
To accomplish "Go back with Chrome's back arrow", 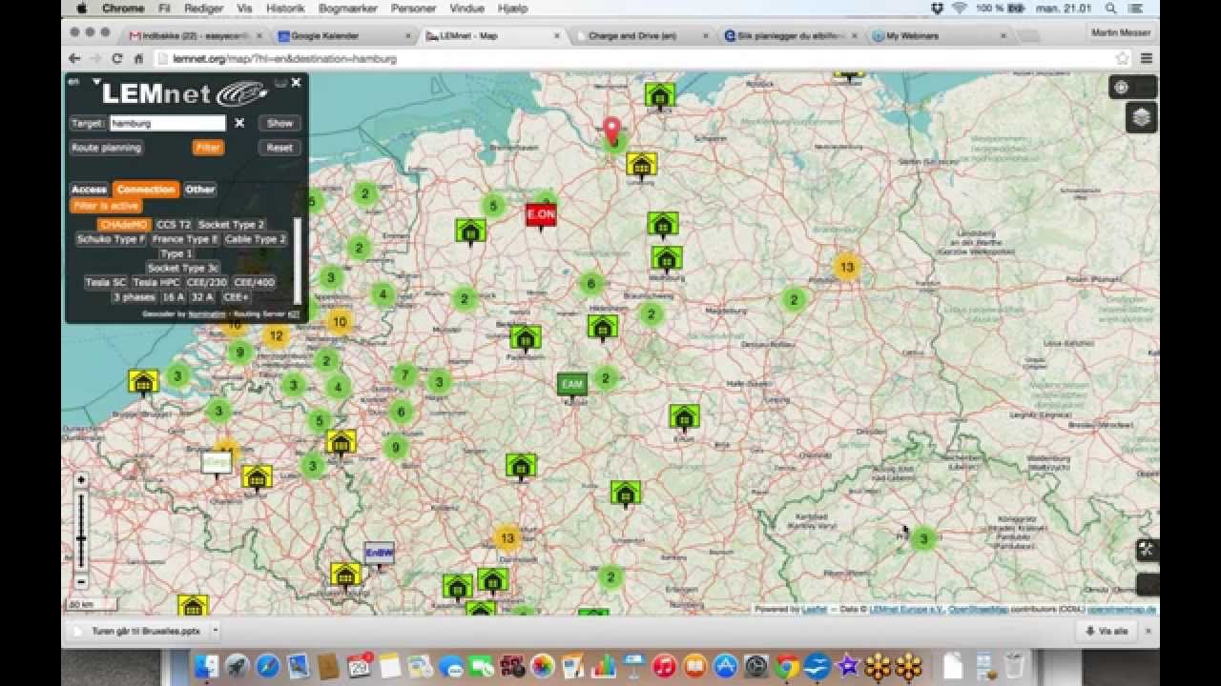I will [74, 58].
